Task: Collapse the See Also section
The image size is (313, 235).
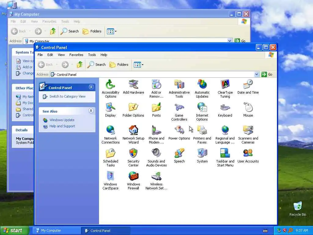Action: tap(91, 111)
